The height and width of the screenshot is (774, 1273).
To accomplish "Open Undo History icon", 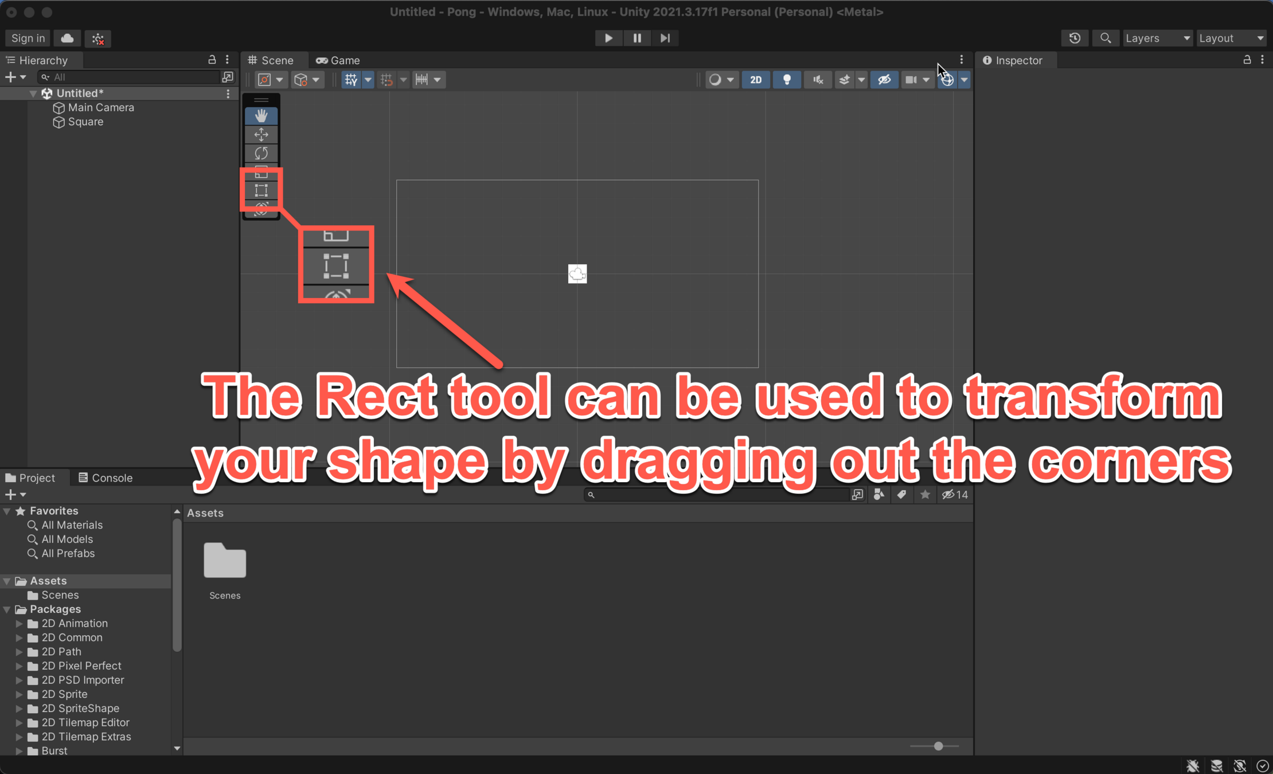I will [1075, 38].
